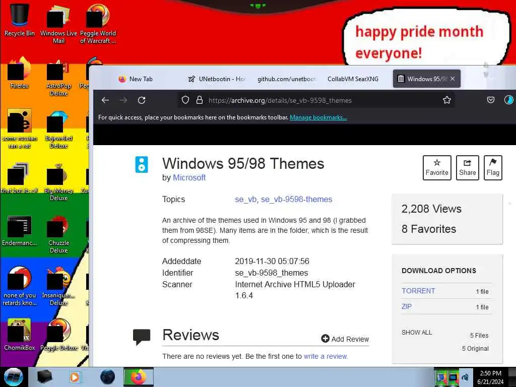
Task: Click the address bar URL field
Action: 316,100
